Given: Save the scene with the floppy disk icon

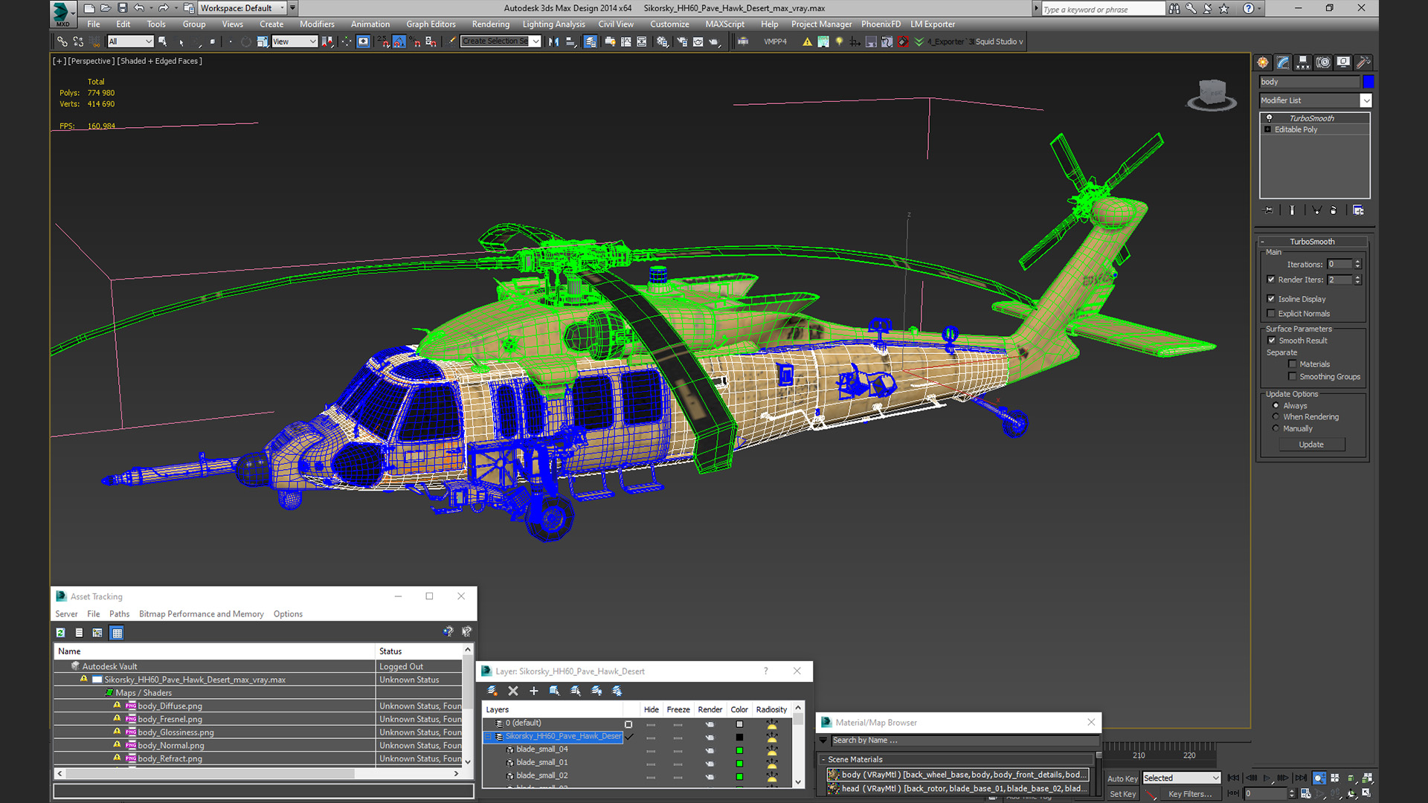Looking at the screenshot, I should 123,8.
